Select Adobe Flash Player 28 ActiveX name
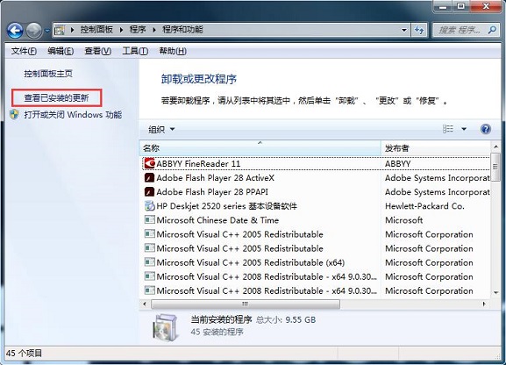 216,178
